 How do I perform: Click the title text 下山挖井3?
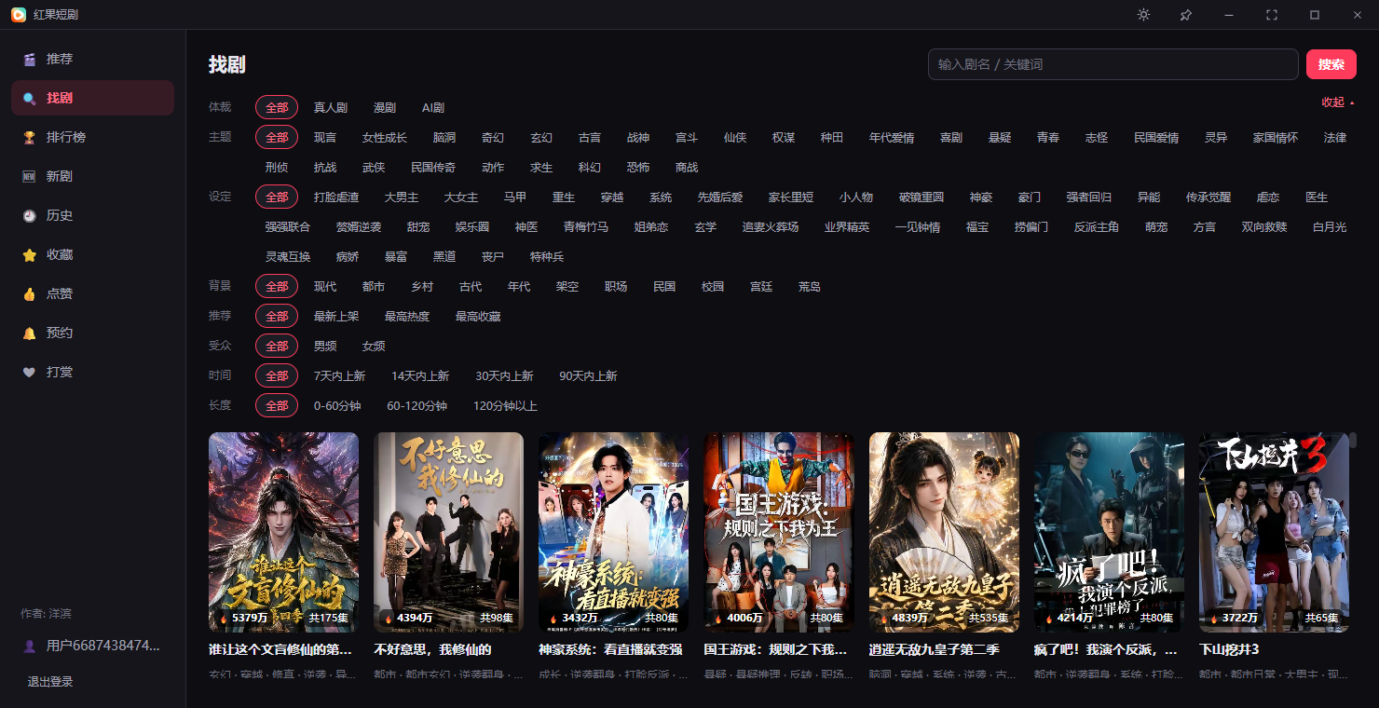1229,649
